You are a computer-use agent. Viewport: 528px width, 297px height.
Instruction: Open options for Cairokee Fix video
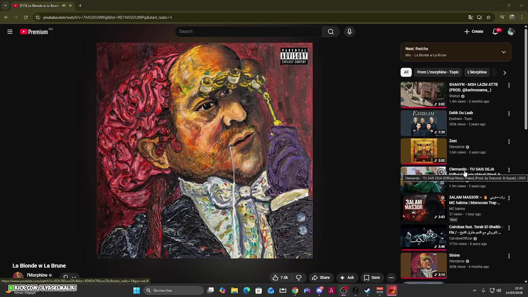click(x=509, y=228)
